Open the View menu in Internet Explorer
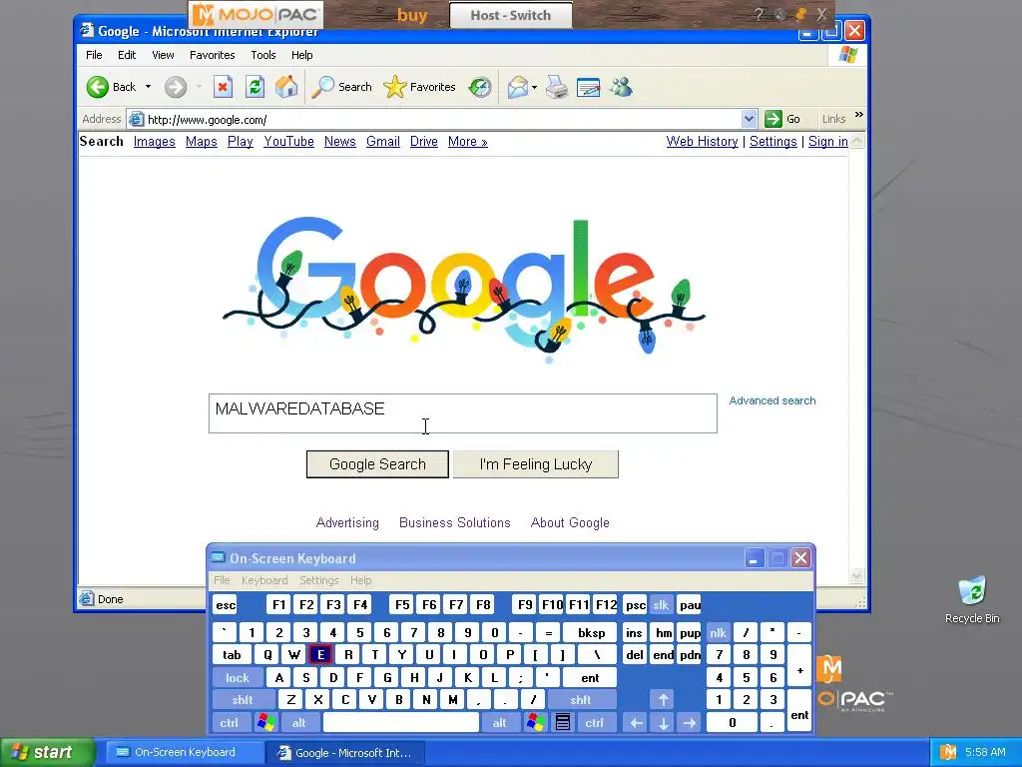 (163, 55)
